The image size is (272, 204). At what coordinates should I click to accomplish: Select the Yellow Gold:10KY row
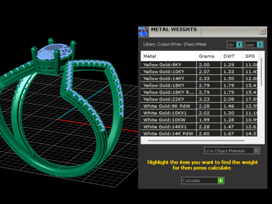(x=199, y=71)
